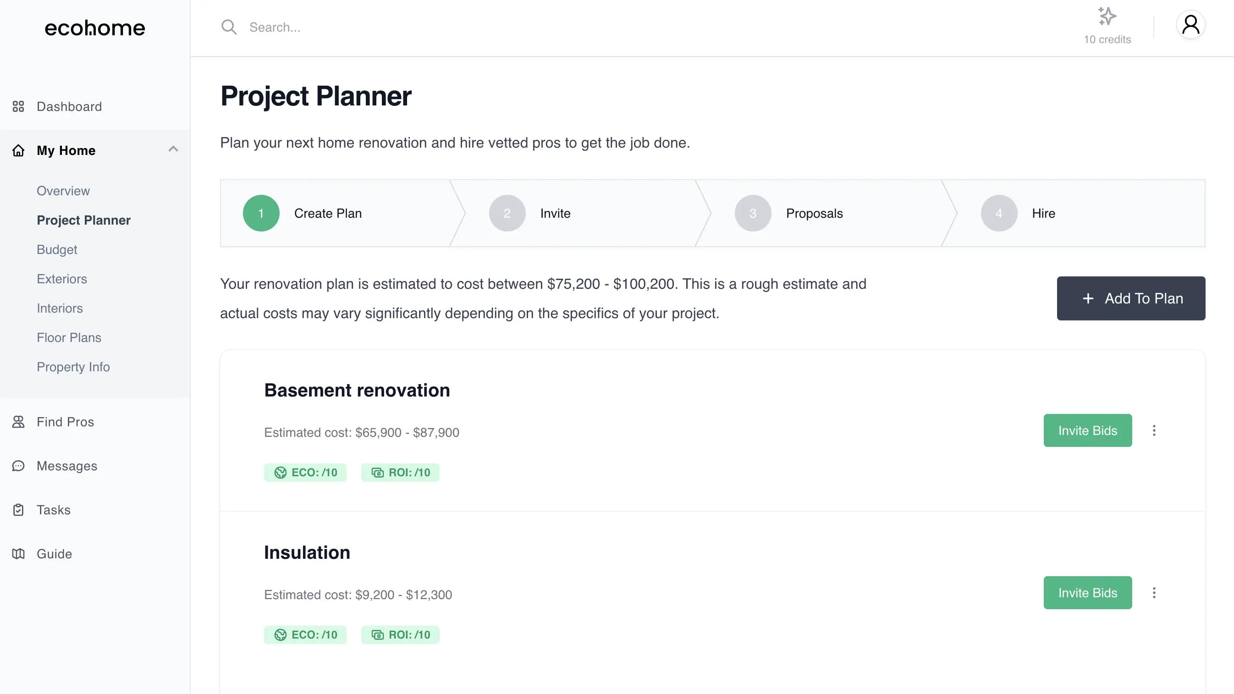The height and width of the screenshot is (694, 1234).
Task: Open Tasks via the clipboard icon
Action: tap(18, 510)
